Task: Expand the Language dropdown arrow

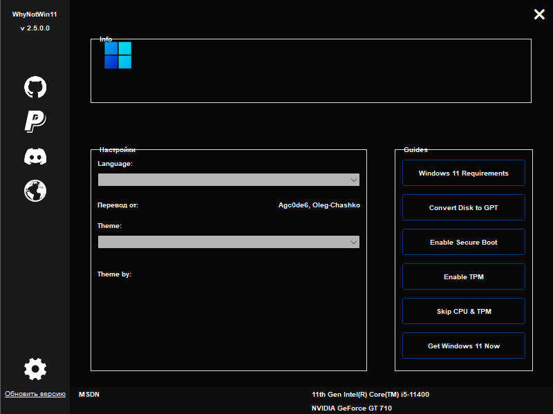Action: point(354,180)
